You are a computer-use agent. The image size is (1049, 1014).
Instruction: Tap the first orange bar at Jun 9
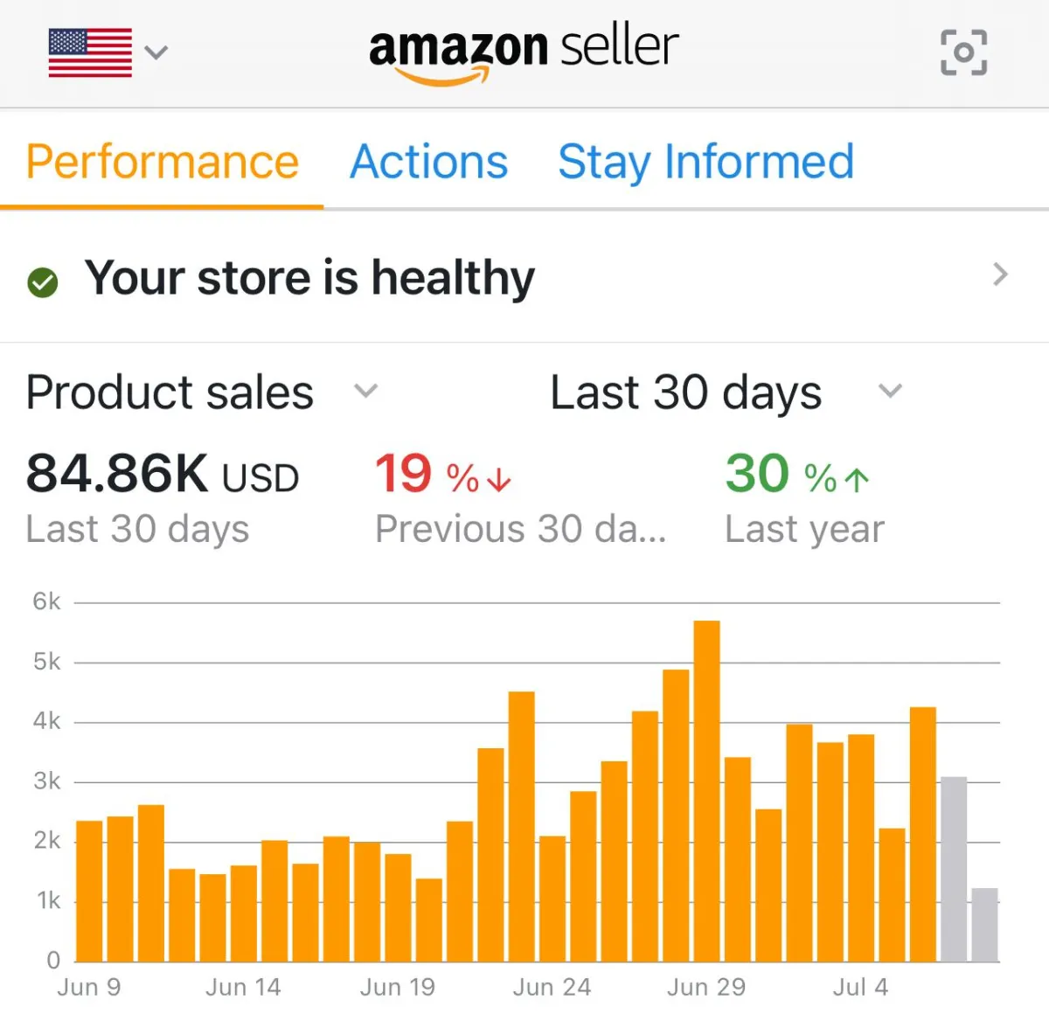(89, 892)
